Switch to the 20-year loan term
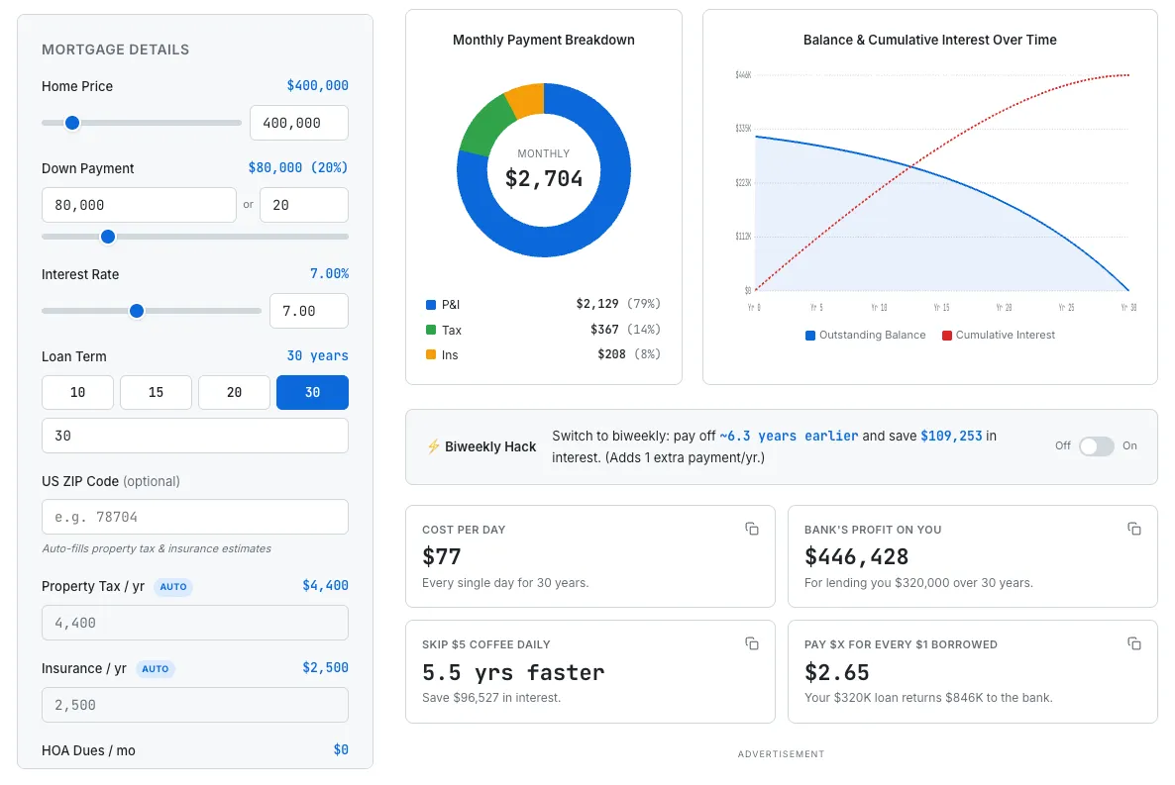The image size is (1175, 785). coord(234,392)
